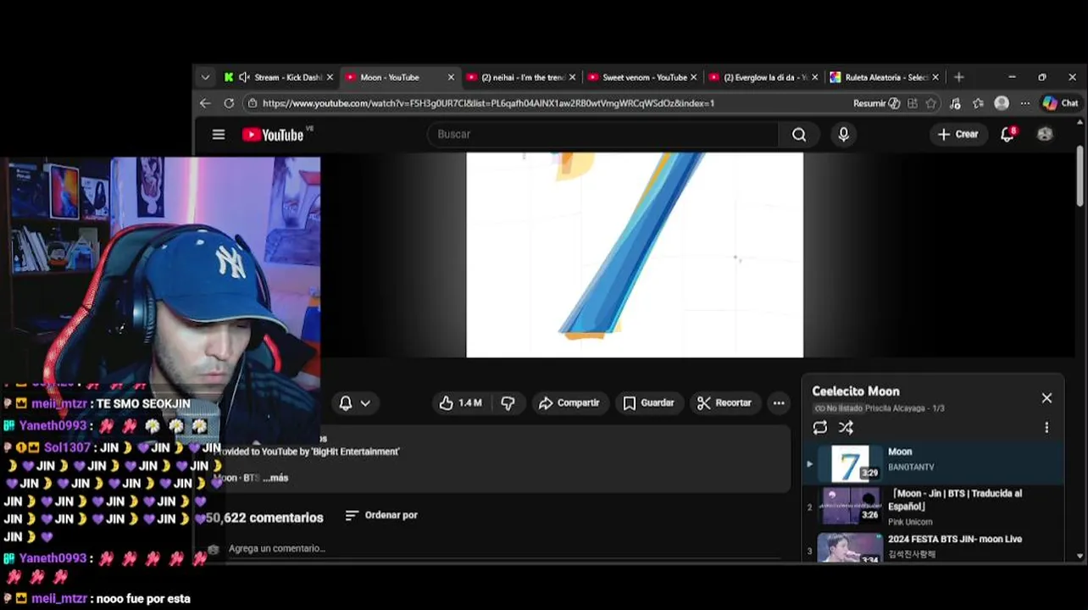Open YouTube notifications bell

tap(1008, 135)
